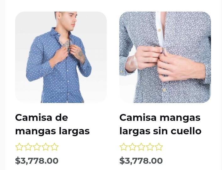This screenshot has width=222, height=170.
Task: Rate Camisa de mangas largas two stars
Action: [x=28, y=147]
